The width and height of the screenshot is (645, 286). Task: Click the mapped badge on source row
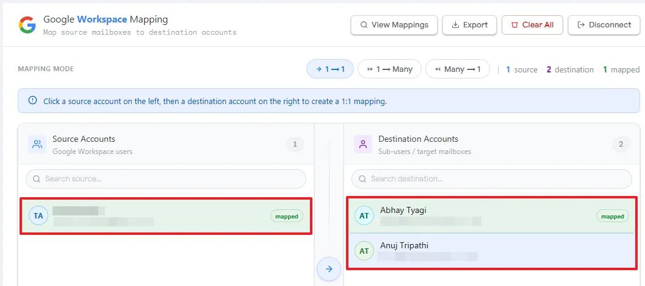pyautogui.click(x=287, y=216)
